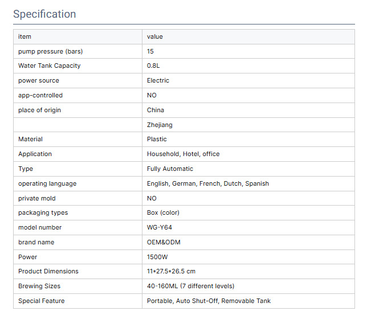Select the operating language values list

click(x=207, y=183)
